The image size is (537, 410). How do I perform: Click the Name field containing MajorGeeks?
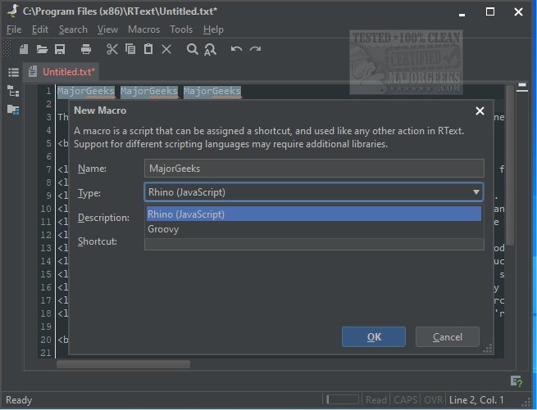314,169
